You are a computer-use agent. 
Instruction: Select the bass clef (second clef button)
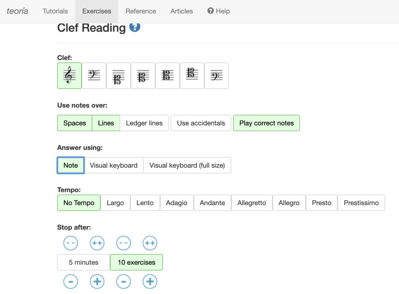(94, 76)
